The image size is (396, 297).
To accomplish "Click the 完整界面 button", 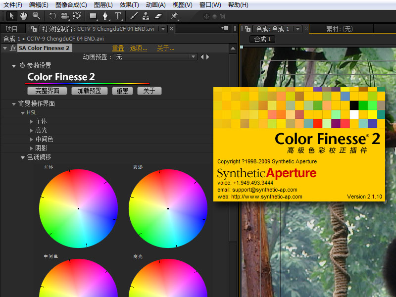I will click(x=47, y=91).
